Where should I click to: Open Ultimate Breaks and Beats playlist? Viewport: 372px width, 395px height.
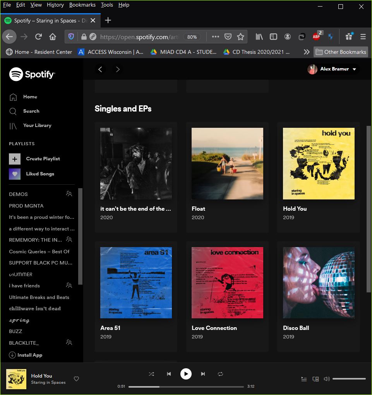point(39,297)
